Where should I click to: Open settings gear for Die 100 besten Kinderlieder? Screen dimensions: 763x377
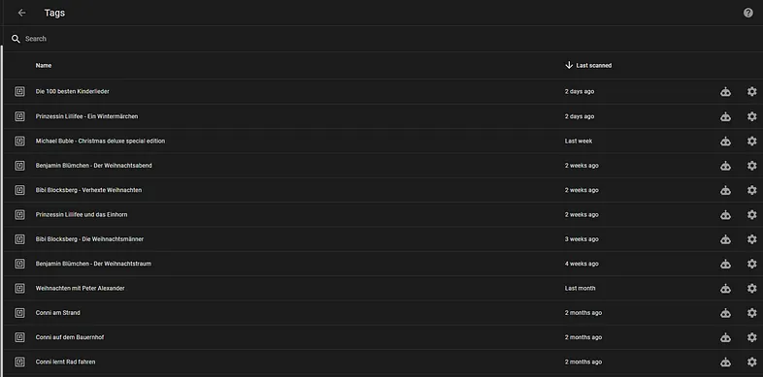click(x=751, y=91)
